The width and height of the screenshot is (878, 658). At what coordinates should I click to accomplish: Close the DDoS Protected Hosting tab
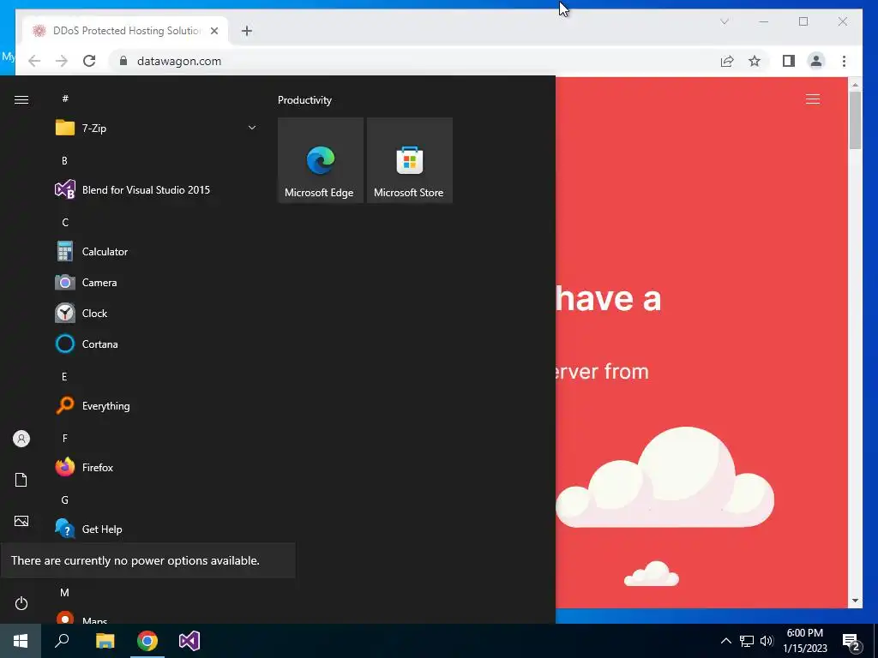pos(213,31)
